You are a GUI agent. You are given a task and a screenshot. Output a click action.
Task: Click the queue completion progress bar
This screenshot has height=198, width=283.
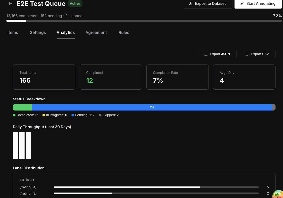[141, 21]
